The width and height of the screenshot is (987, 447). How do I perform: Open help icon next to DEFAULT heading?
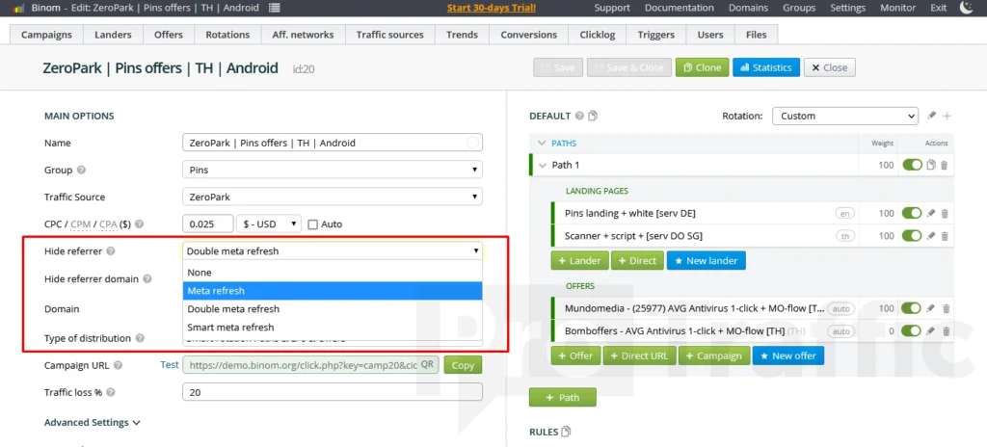pyautogui.click(x=579, y=116)
